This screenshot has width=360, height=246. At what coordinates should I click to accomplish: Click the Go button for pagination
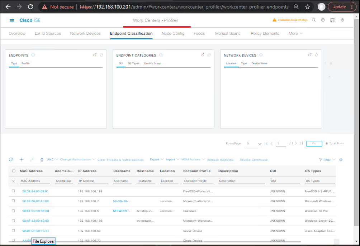tap(314, 144)
